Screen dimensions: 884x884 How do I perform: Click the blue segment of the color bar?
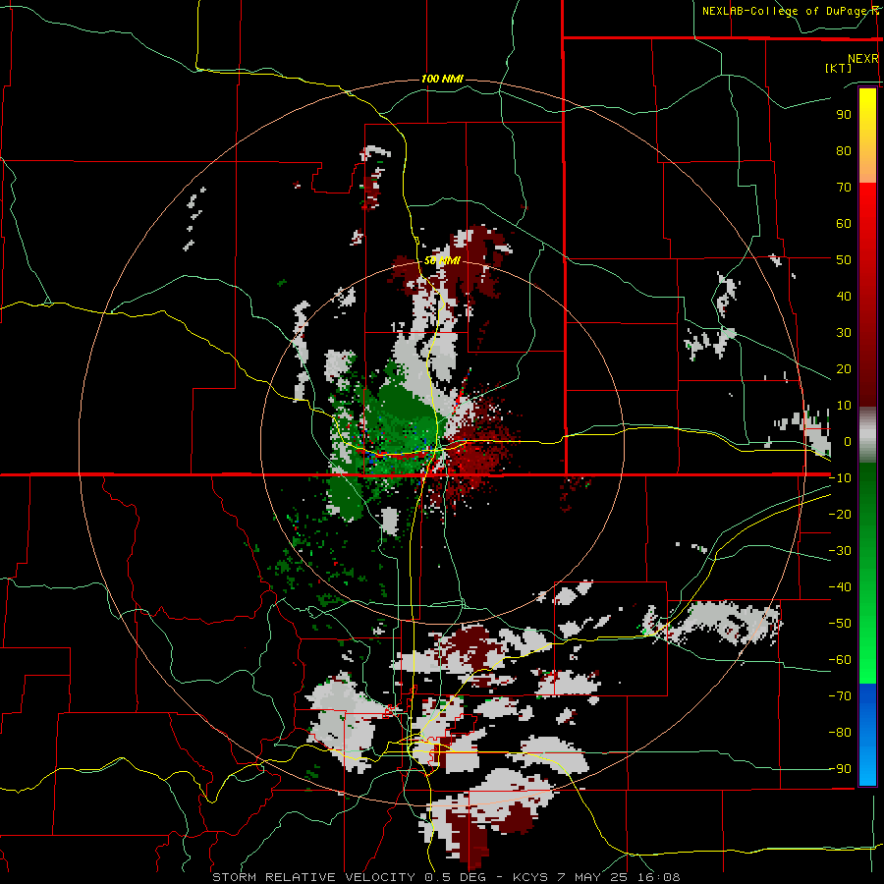tap(867, 734)
